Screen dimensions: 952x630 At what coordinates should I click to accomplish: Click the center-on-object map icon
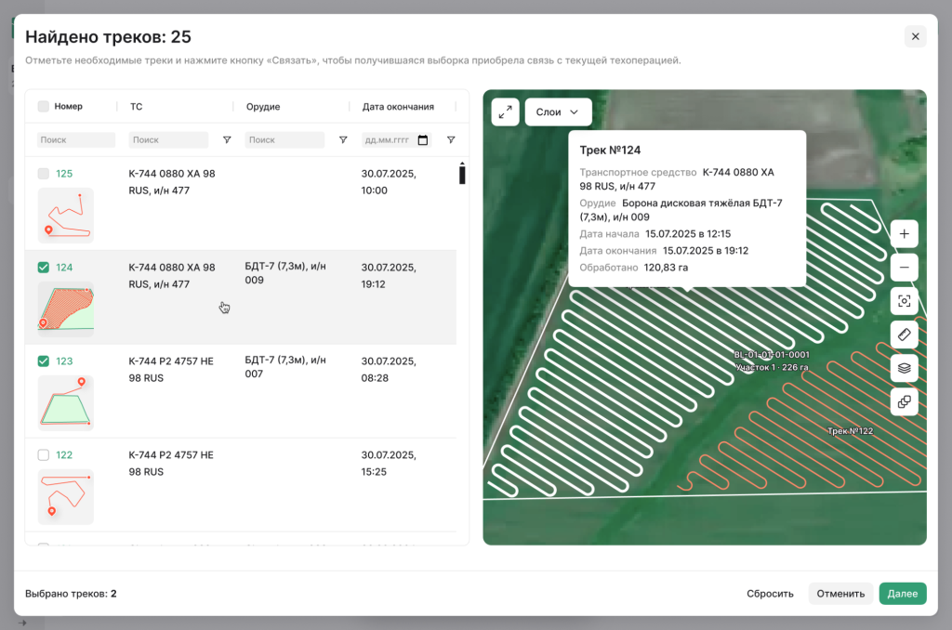[904, 301]
